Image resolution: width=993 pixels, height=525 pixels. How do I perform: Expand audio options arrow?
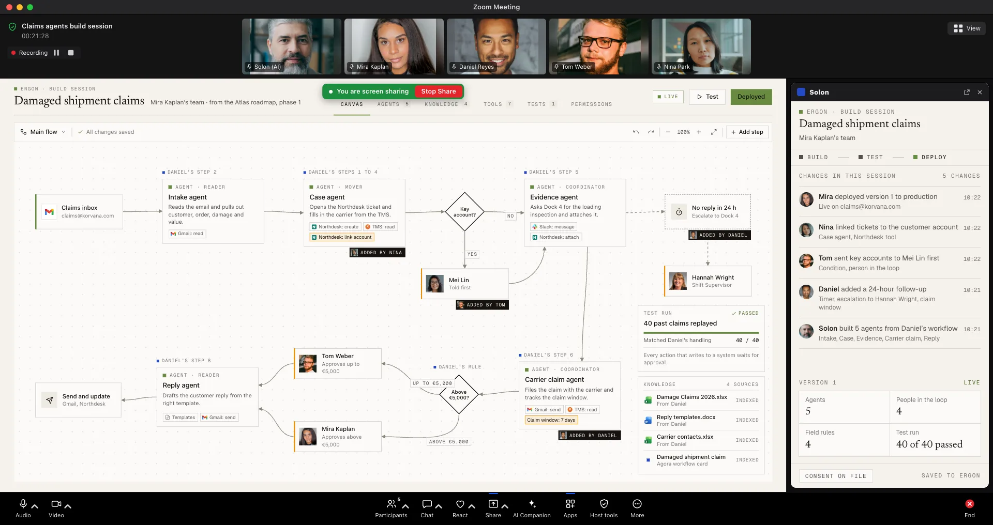35,506
